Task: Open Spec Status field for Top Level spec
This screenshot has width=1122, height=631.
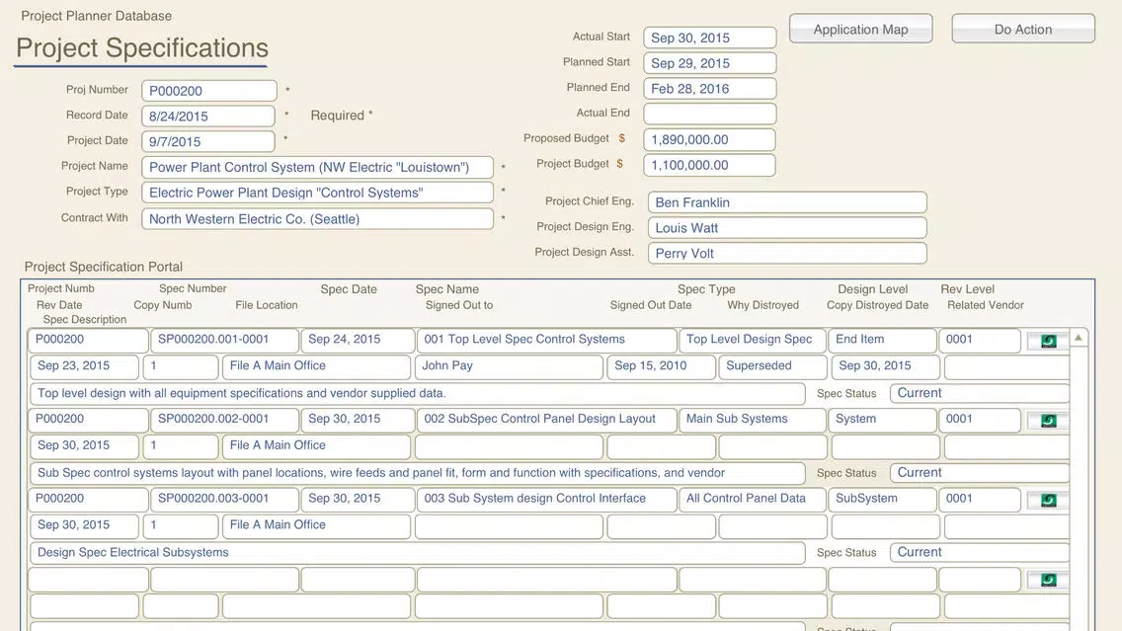Action: click(978, 393)
